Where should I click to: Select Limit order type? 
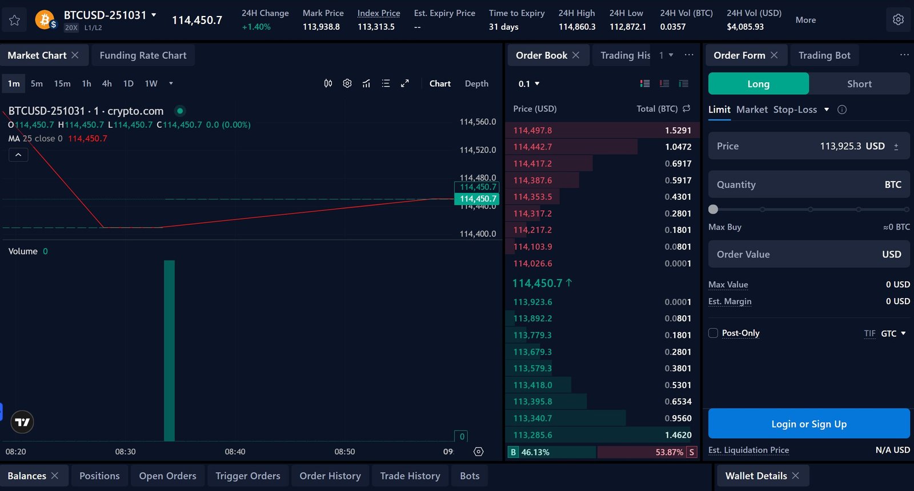pyautogui.click(x=719, y=110)
